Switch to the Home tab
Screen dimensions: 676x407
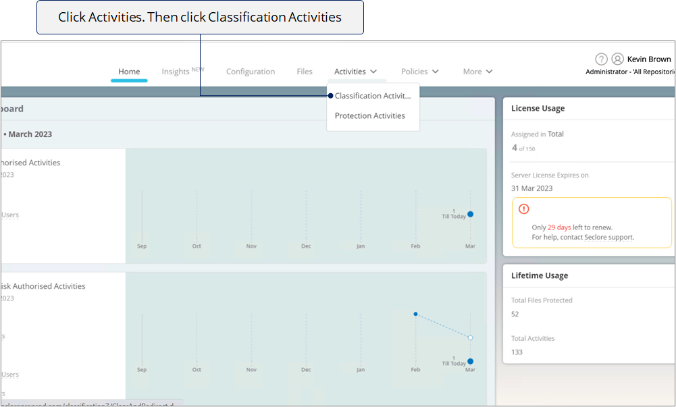[130, 72]
